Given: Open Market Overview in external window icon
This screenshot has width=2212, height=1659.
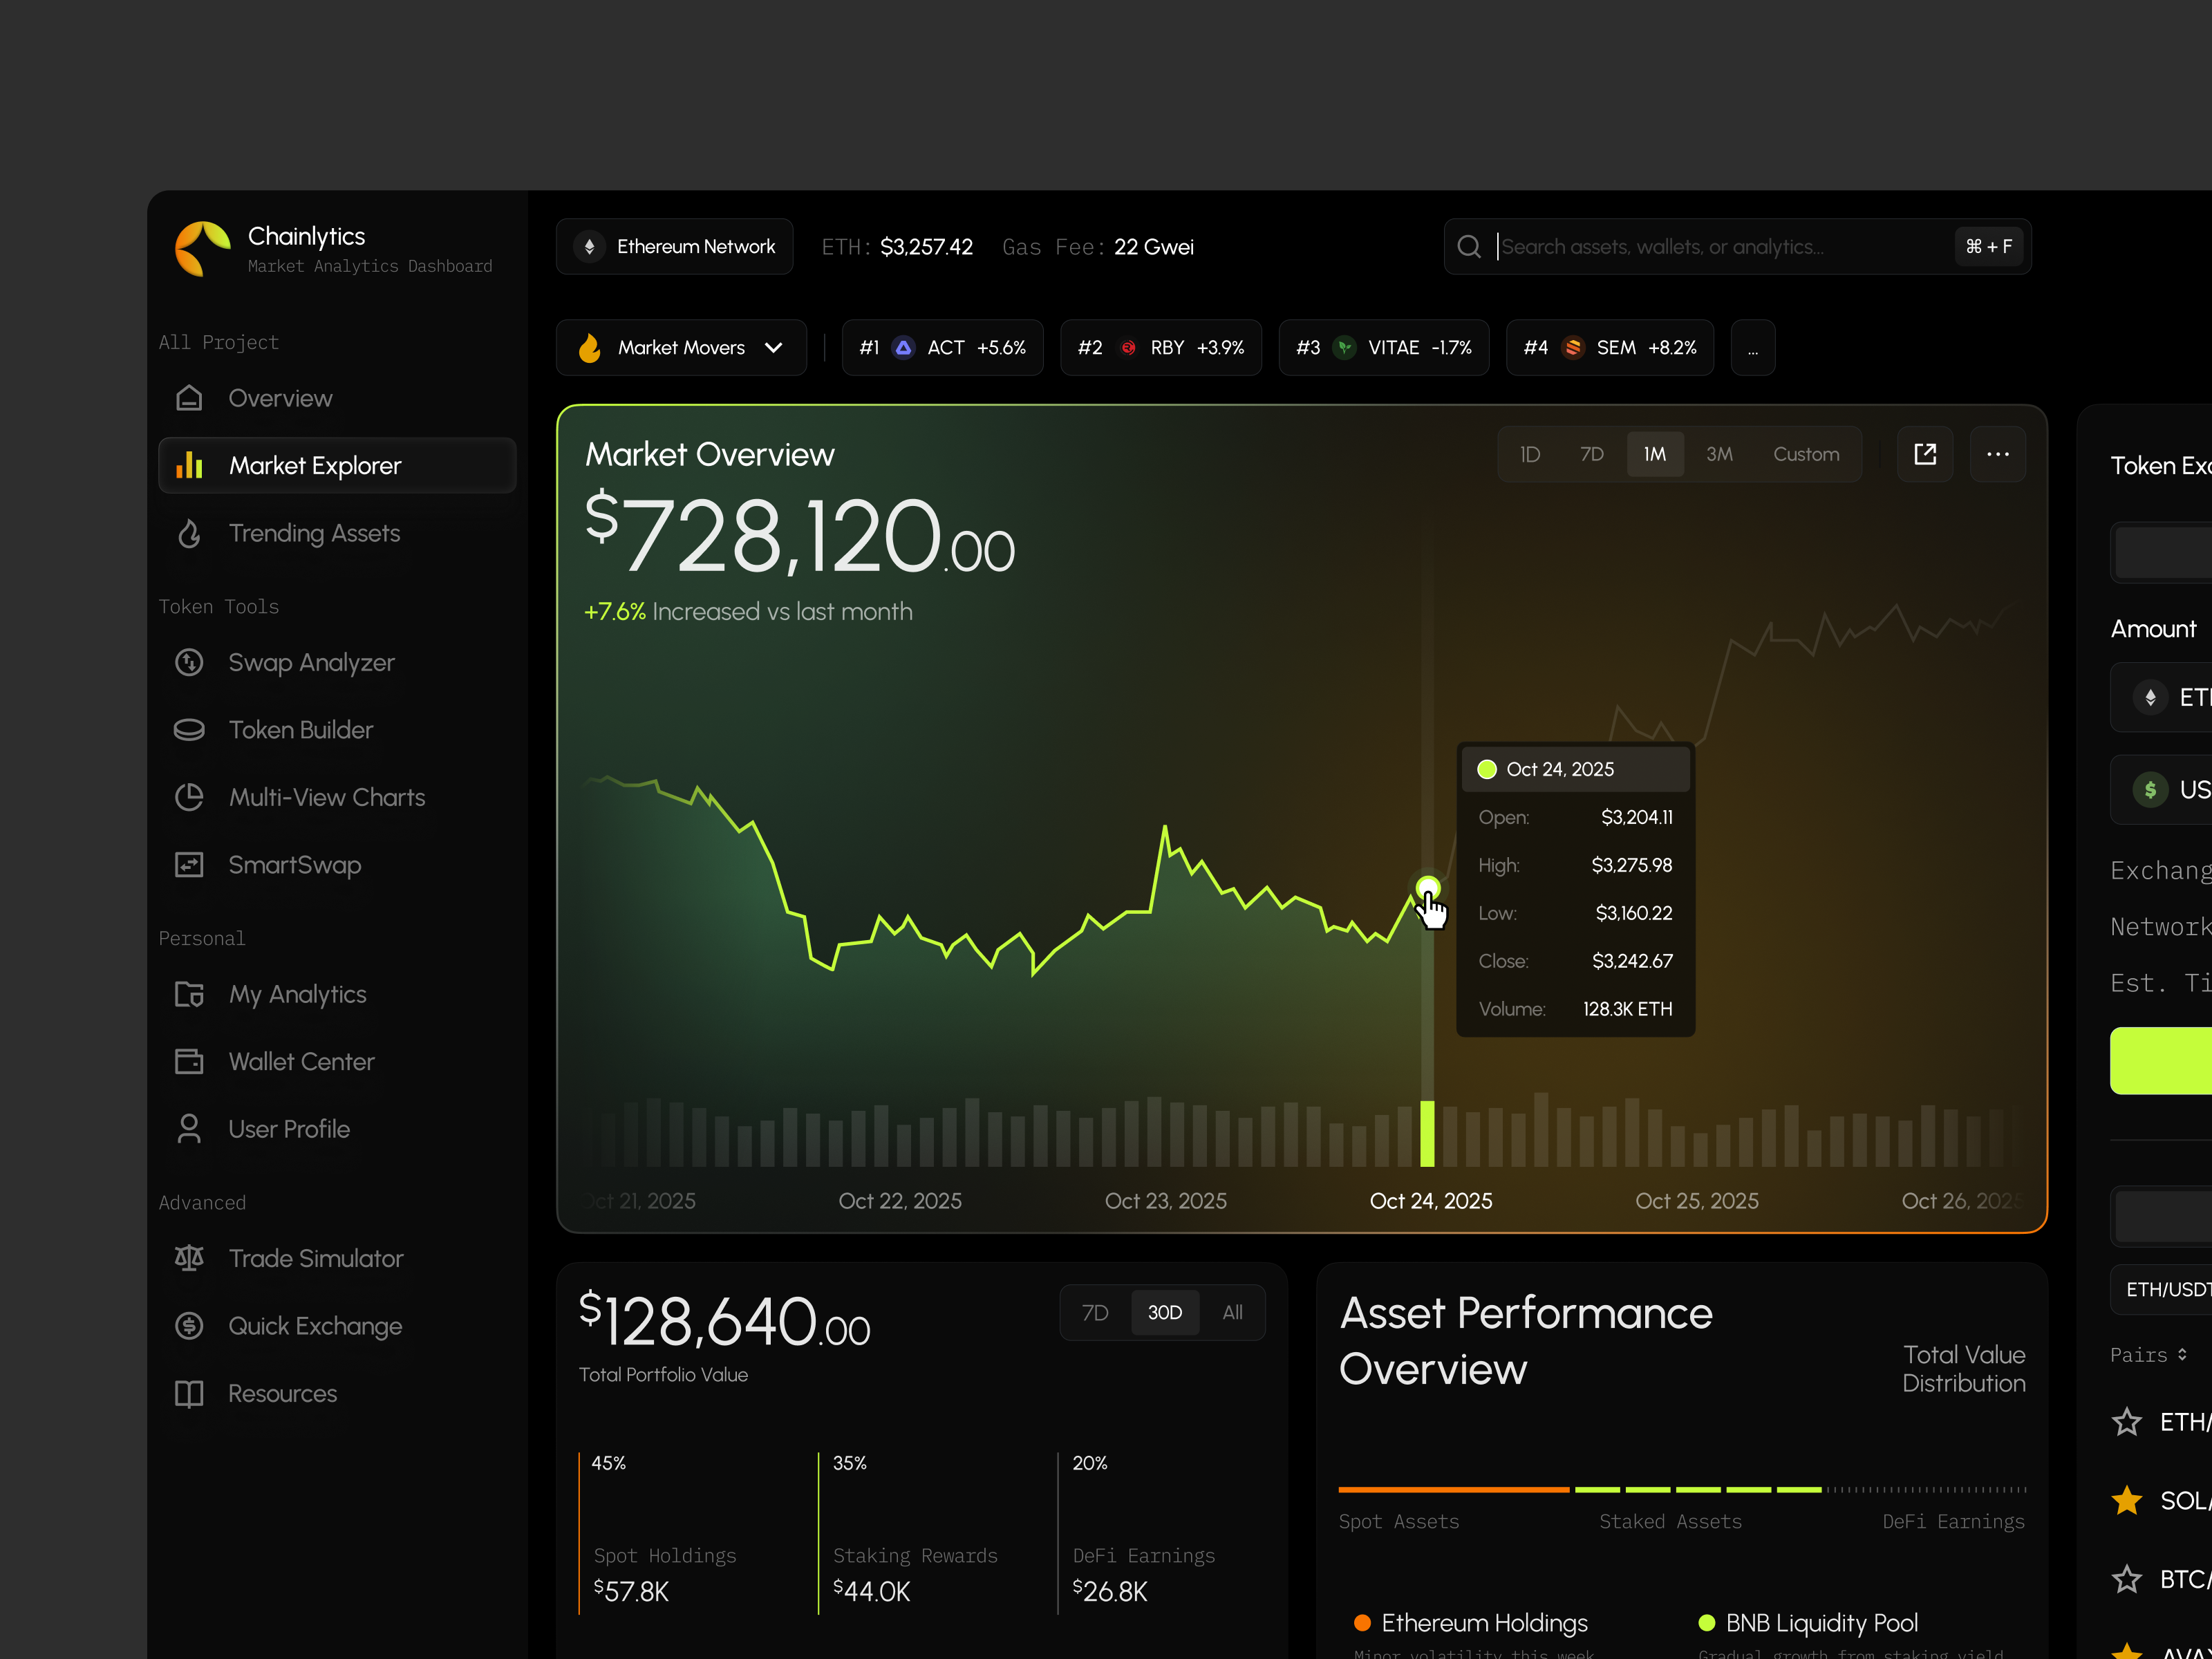Looking at the screenshot, I should click(x=1925, y=454).
